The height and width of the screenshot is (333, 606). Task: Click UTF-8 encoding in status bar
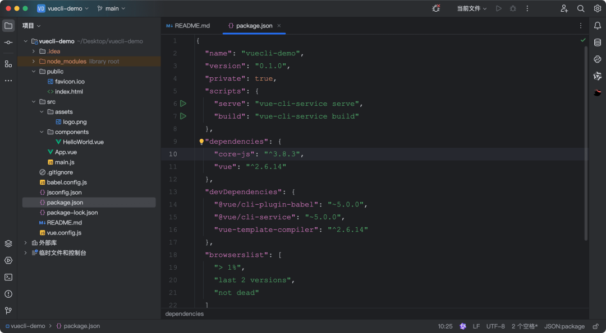495,326
